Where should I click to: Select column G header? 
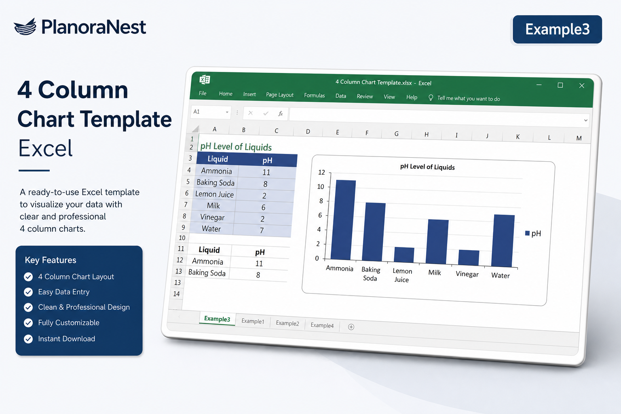[x=397, y=133]
